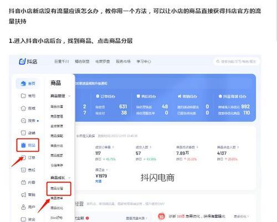The width and height of the screenshot is (277, 222).
Task: Click 待支付 count 38
Action: [124, 113]
